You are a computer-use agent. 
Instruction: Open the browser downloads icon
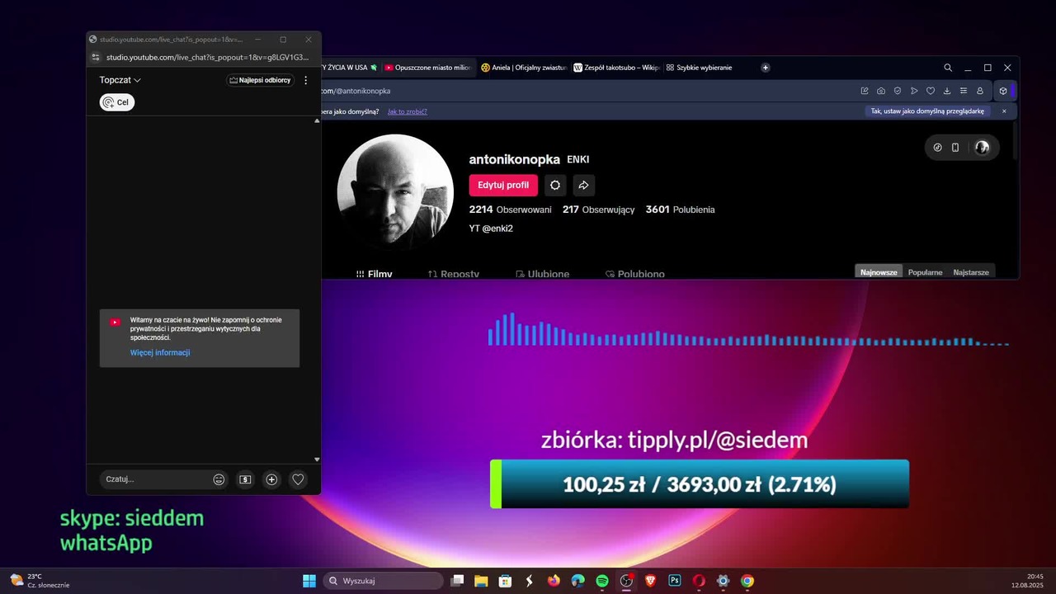[x=947, y=91]
